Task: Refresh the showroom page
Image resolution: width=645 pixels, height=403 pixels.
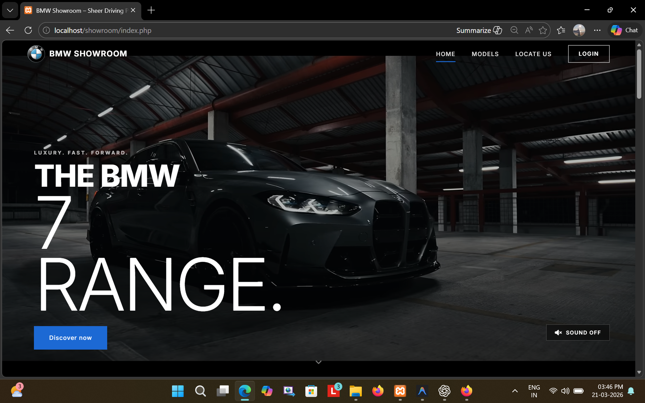Action: point(28,30)
